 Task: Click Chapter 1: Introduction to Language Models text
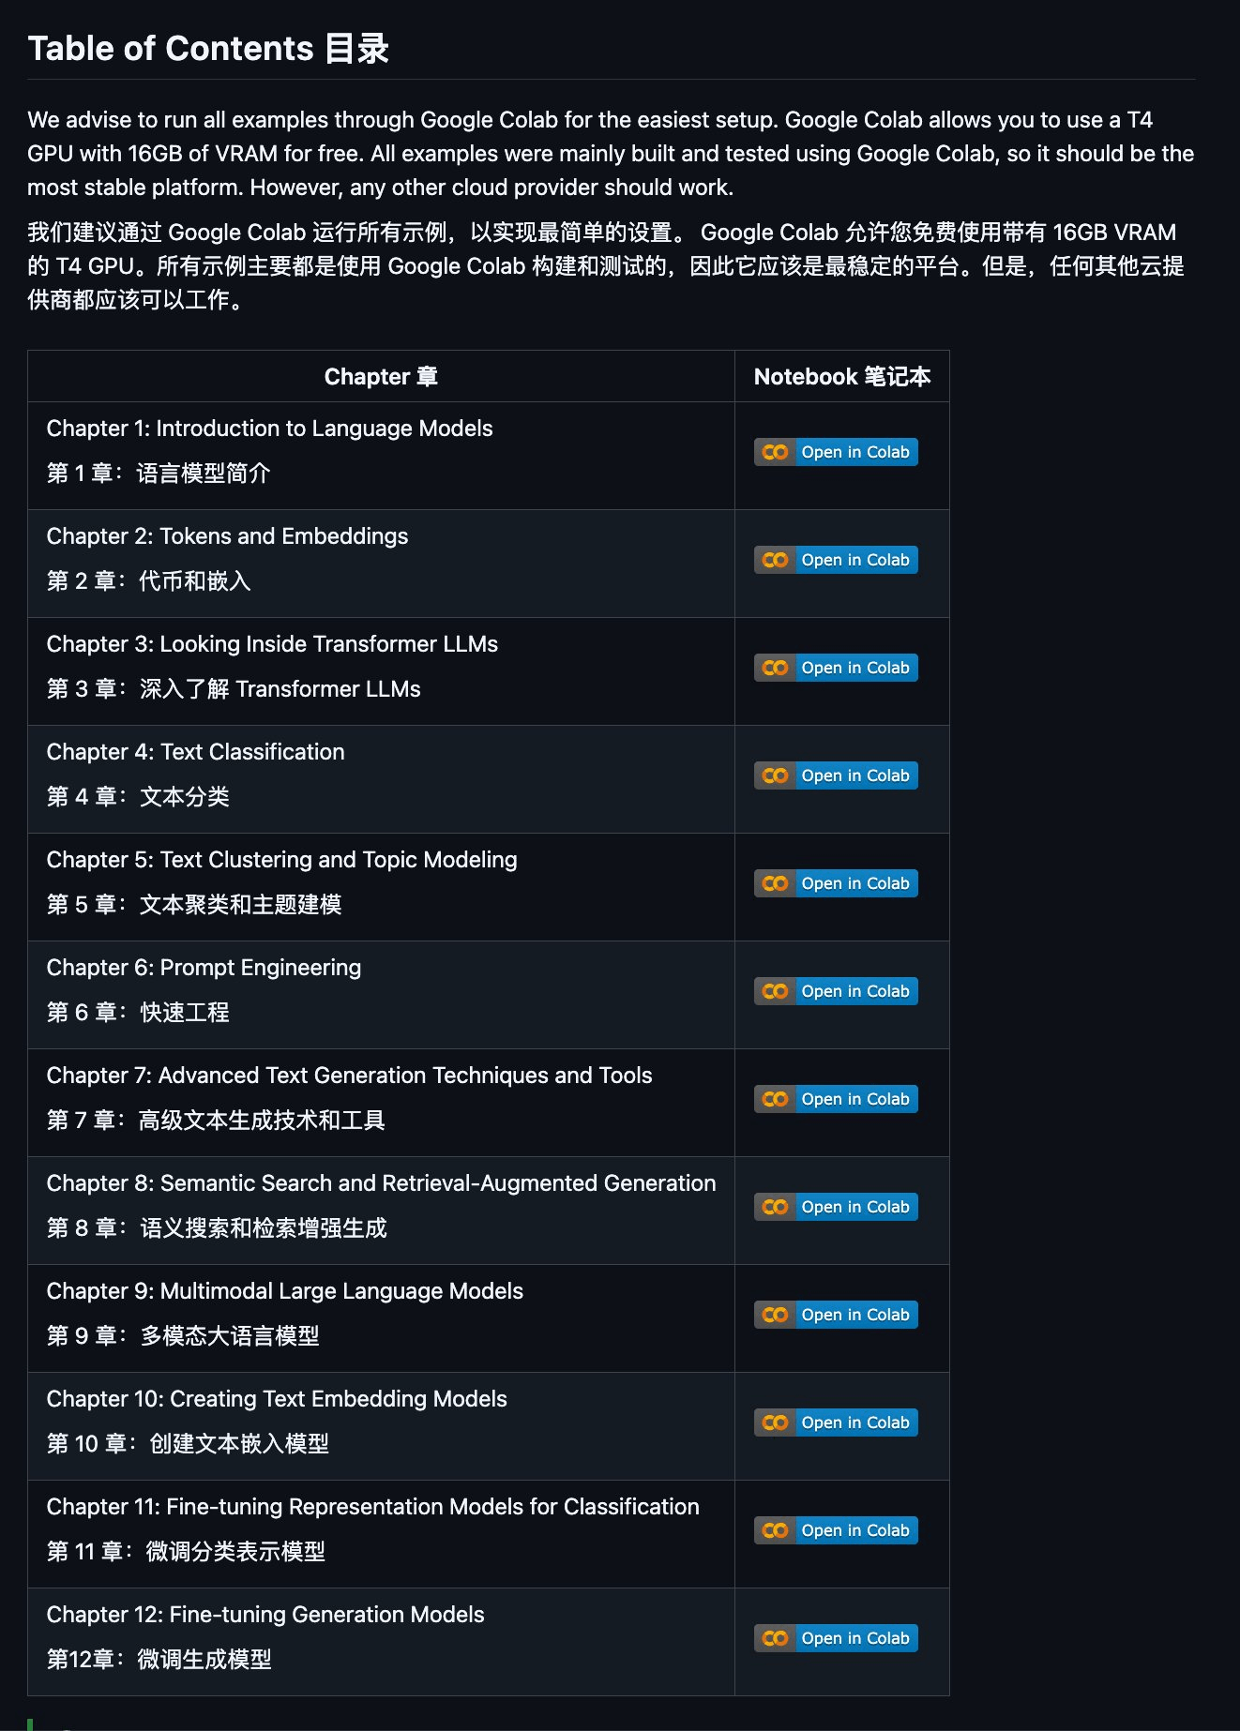click(x=269, y=429)
